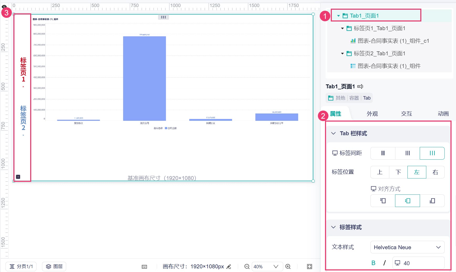Switch to the 交互 tab

coord(406,114)
